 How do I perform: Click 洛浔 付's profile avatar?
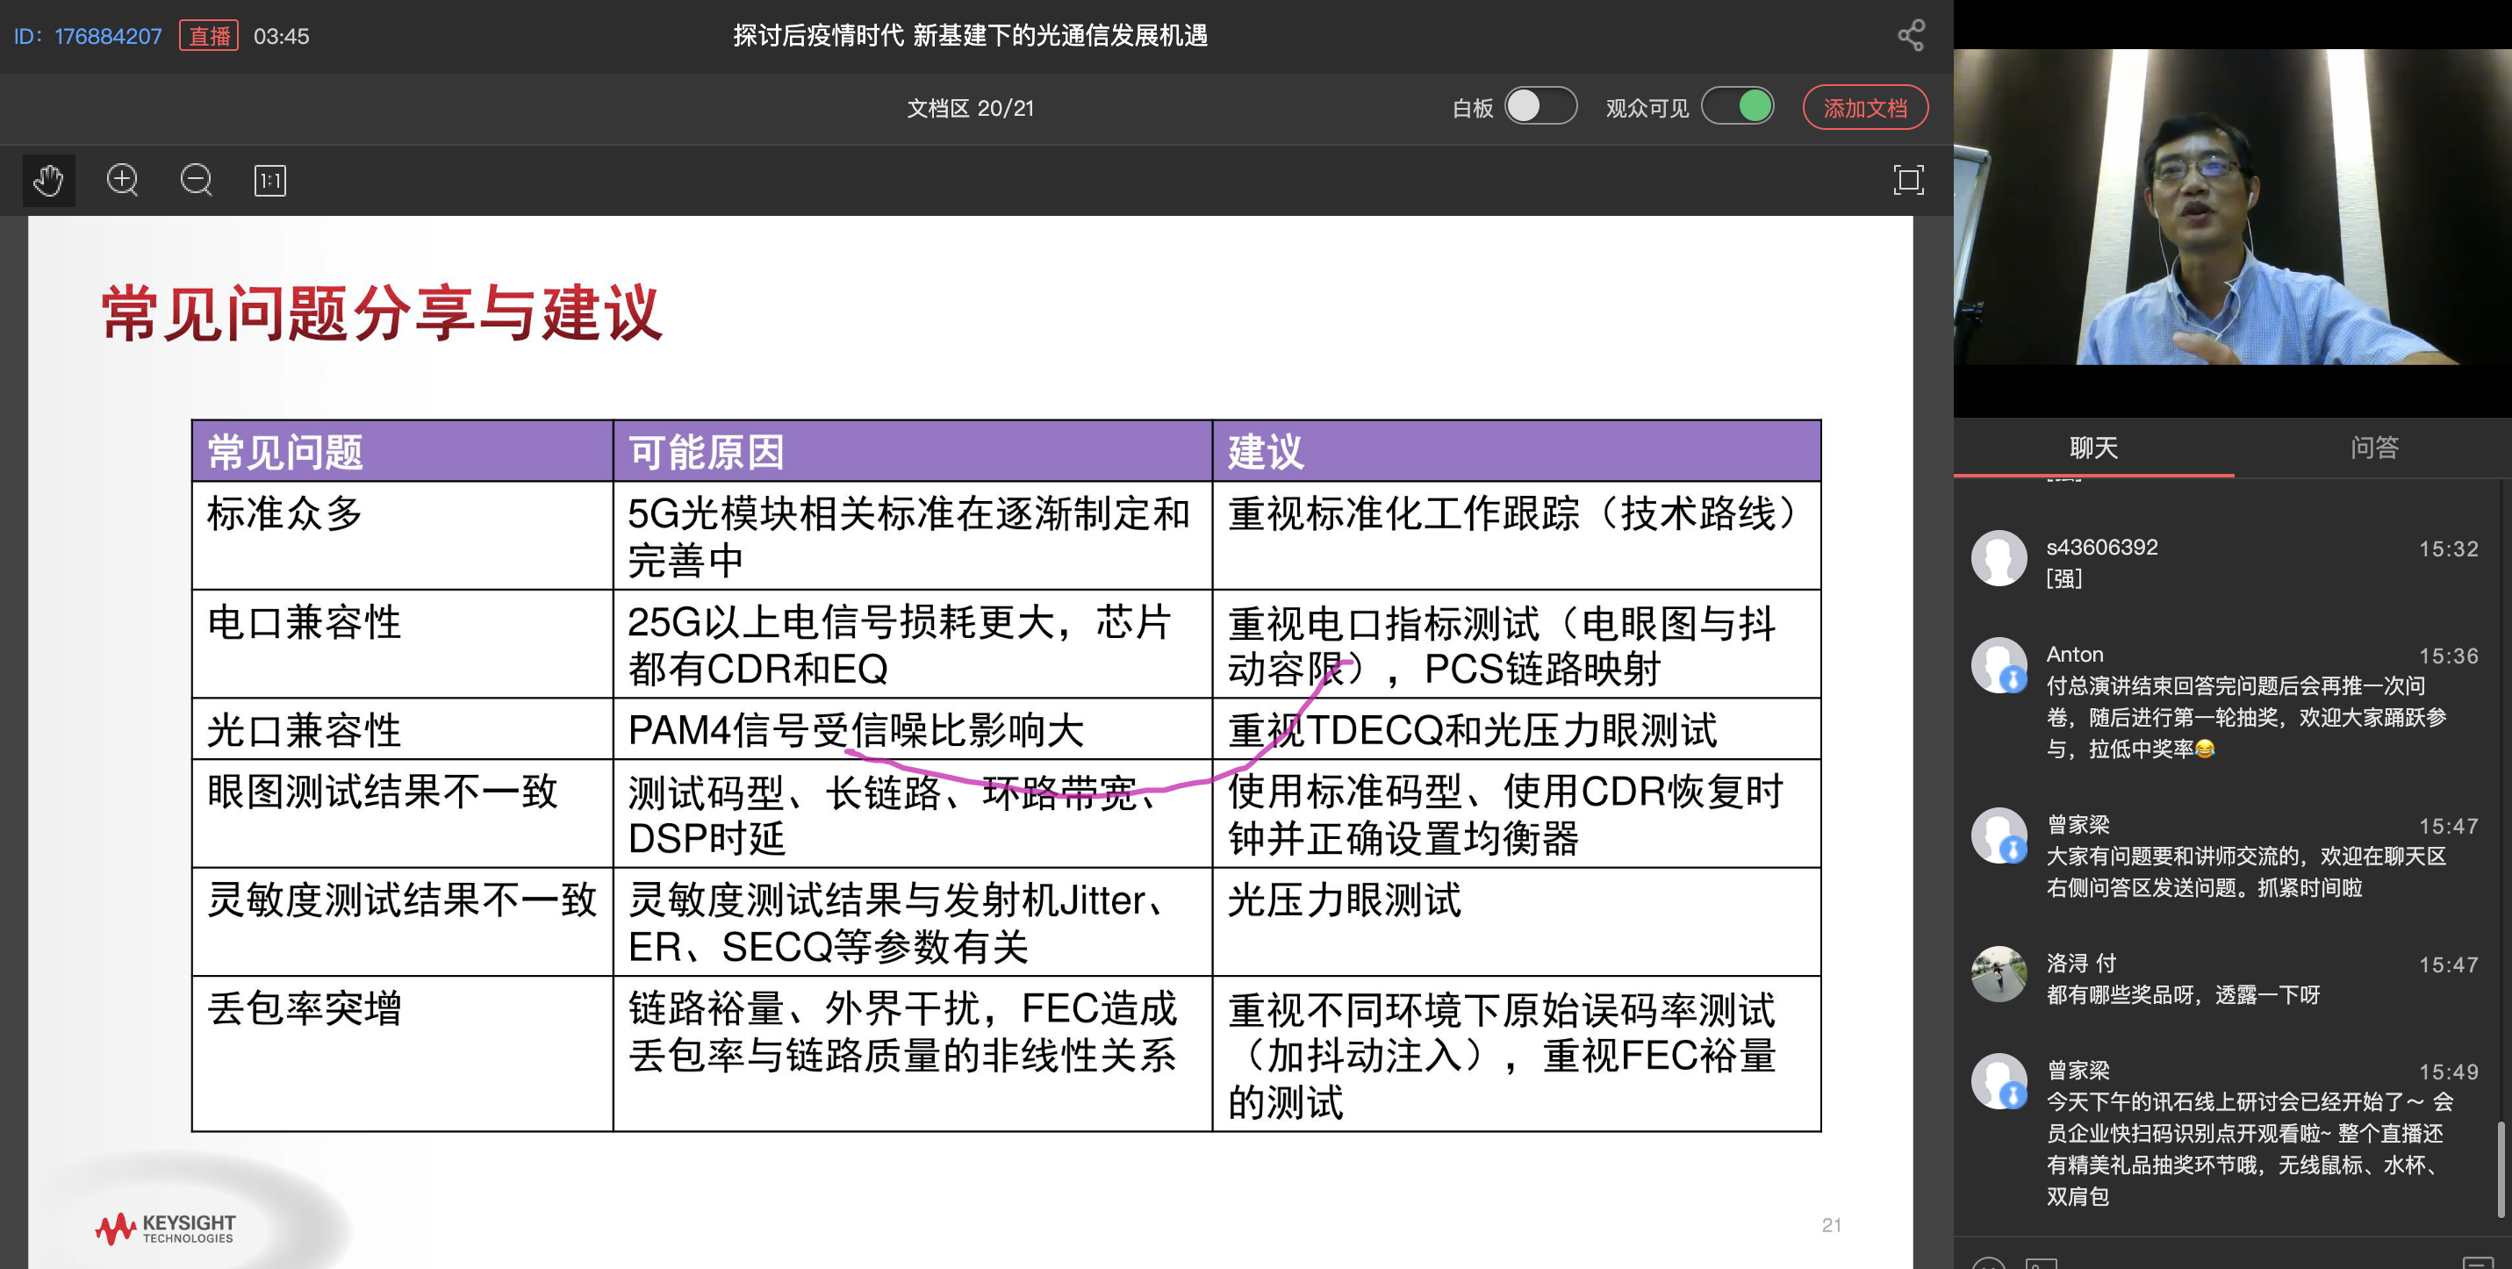click(1998, 973)
